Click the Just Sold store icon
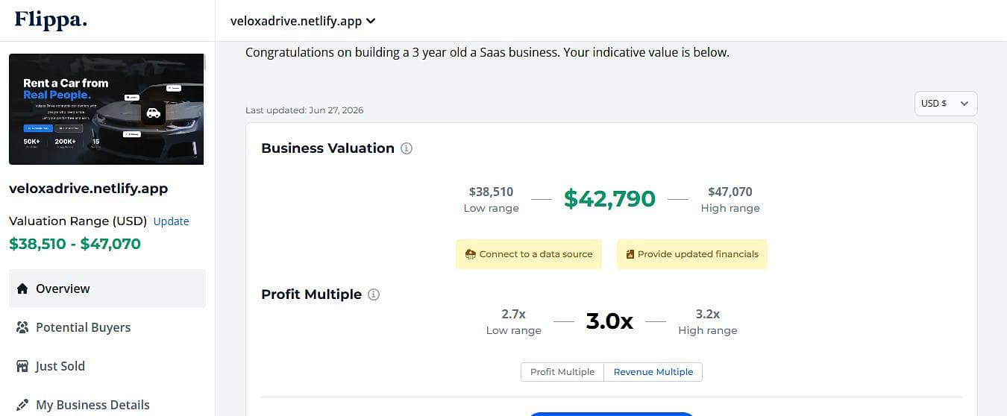The height and width of the screenshot is (416, 1007). (x=22, y=366)
